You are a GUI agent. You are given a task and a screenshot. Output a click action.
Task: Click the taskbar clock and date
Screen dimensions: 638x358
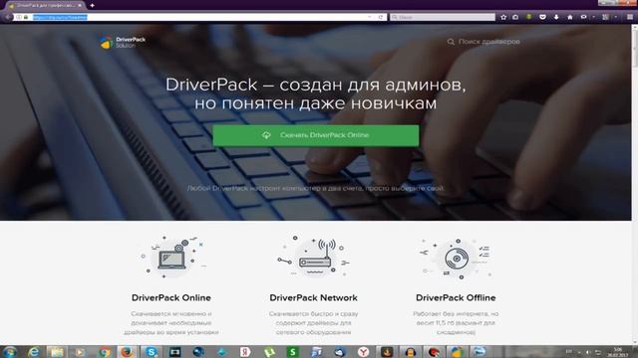pos(617,352)
